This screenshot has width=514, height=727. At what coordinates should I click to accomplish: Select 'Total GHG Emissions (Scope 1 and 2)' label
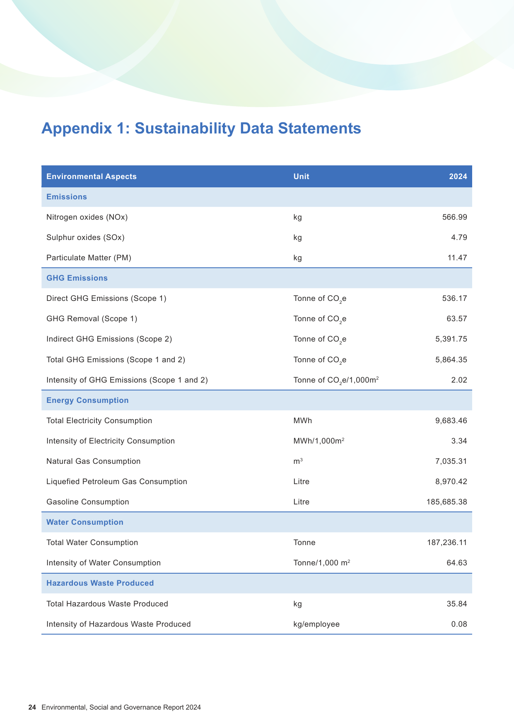pyautogui.click(x=116, y=360)
